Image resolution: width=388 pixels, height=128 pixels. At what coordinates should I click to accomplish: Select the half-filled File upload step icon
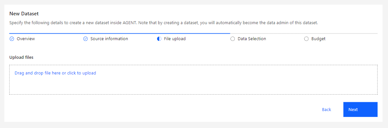159,39
